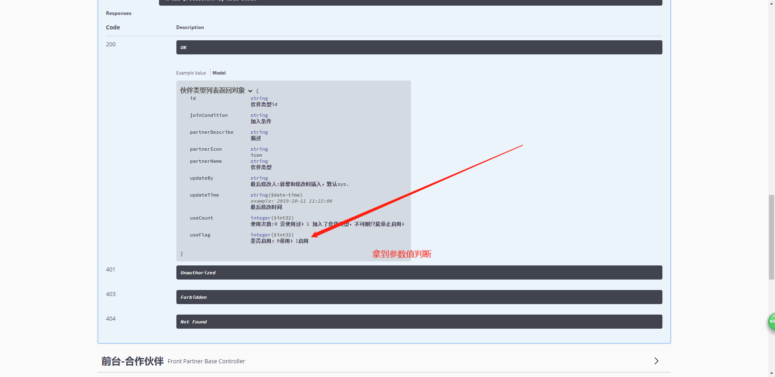Click the 最后修改人 updateBy description
This screenshot has height=377, width=775.
(300, 184)
